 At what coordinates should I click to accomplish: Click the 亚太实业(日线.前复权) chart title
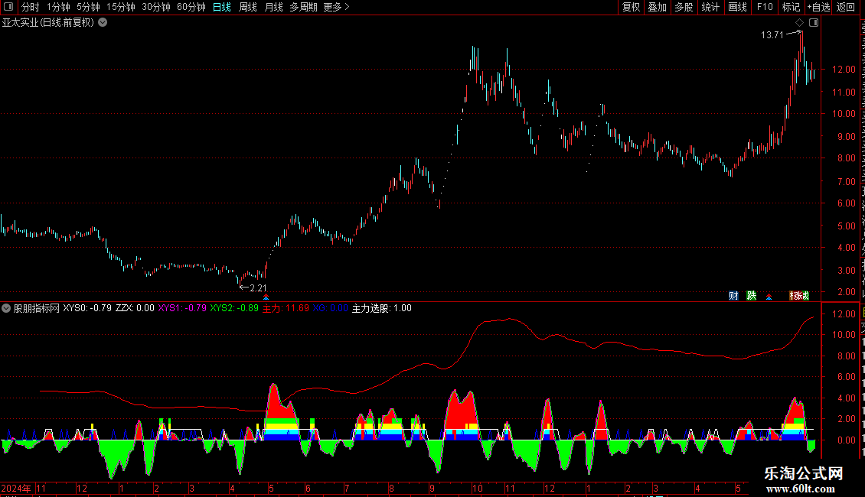[x=48, y=23]
